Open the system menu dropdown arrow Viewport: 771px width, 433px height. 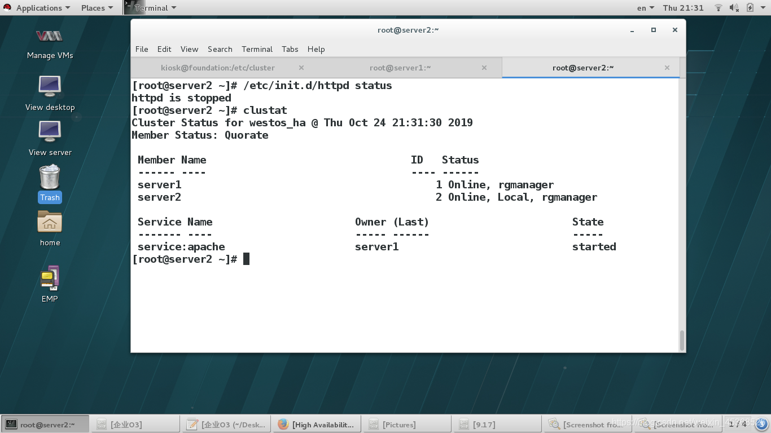pos(762,8)
